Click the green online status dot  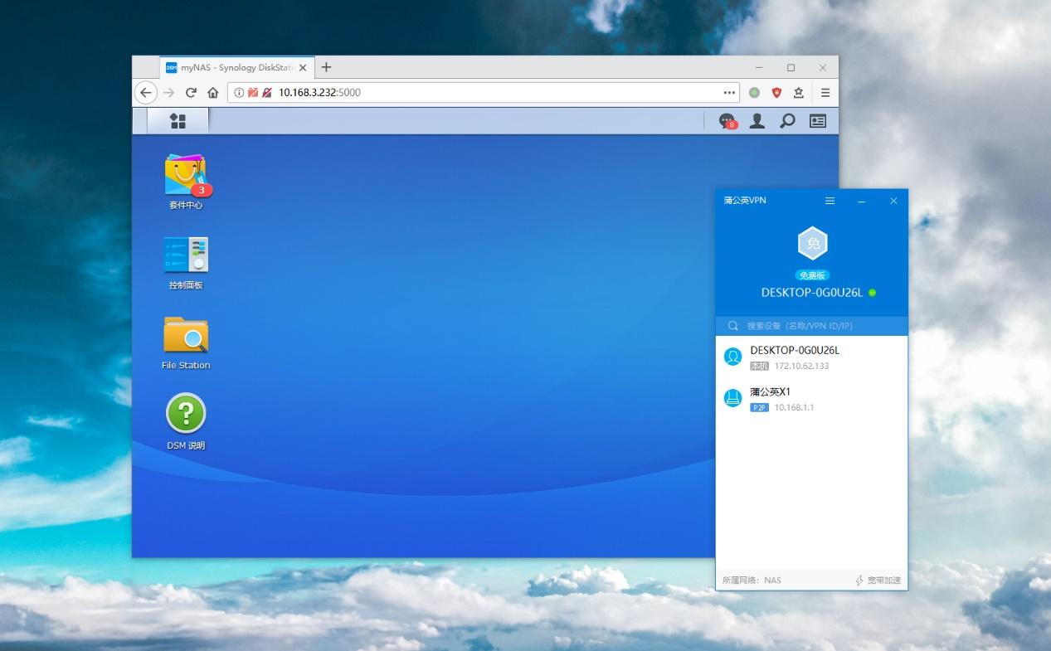tap(873, 293)
